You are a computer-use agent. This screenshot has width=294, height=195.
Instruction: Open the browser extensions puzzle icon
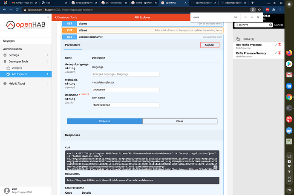pyautogui.click(x=274, y=10)
